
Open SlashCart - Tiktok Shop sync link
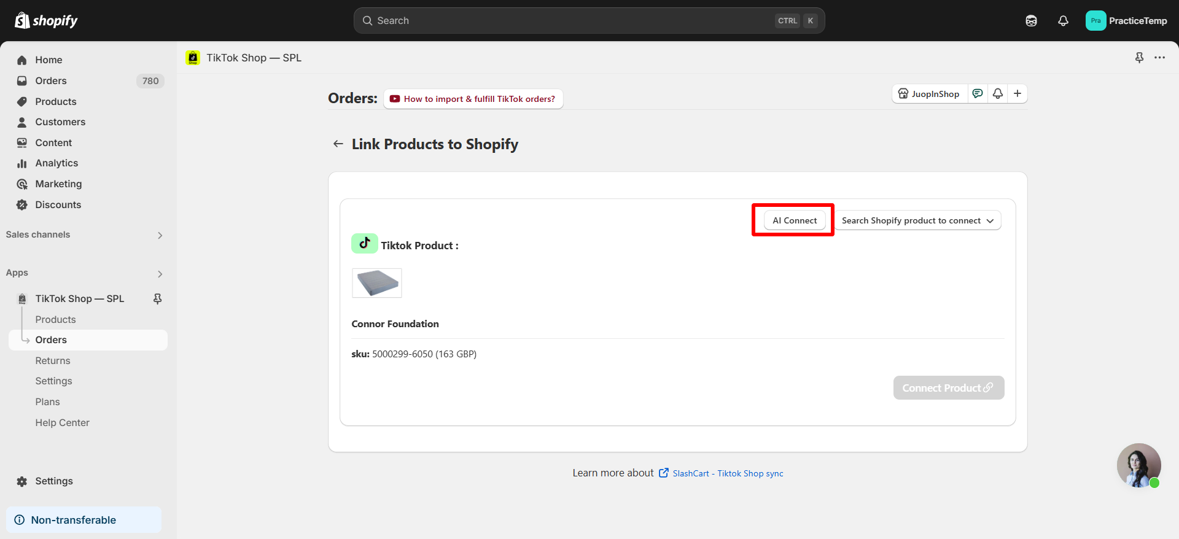(727, 473)
